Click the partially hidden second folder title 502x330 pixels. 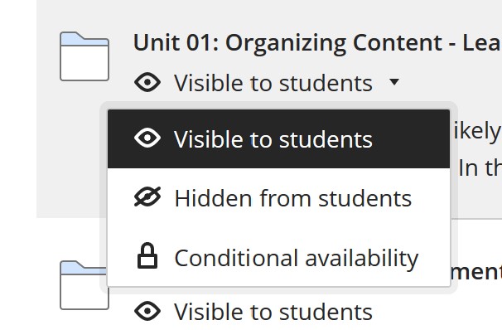pos(475,272)
